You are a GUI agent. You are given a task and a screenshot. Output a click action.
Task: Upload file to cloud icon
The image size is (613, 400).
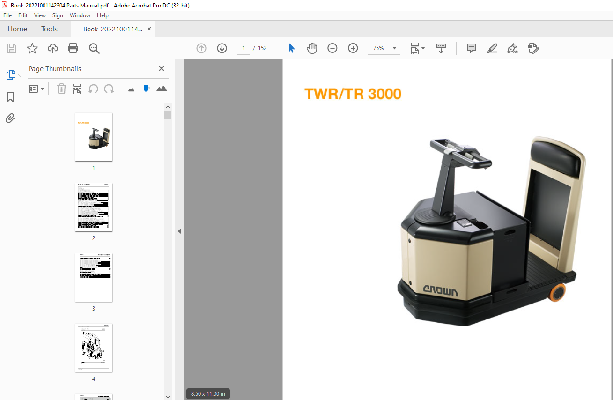point(53,48)
